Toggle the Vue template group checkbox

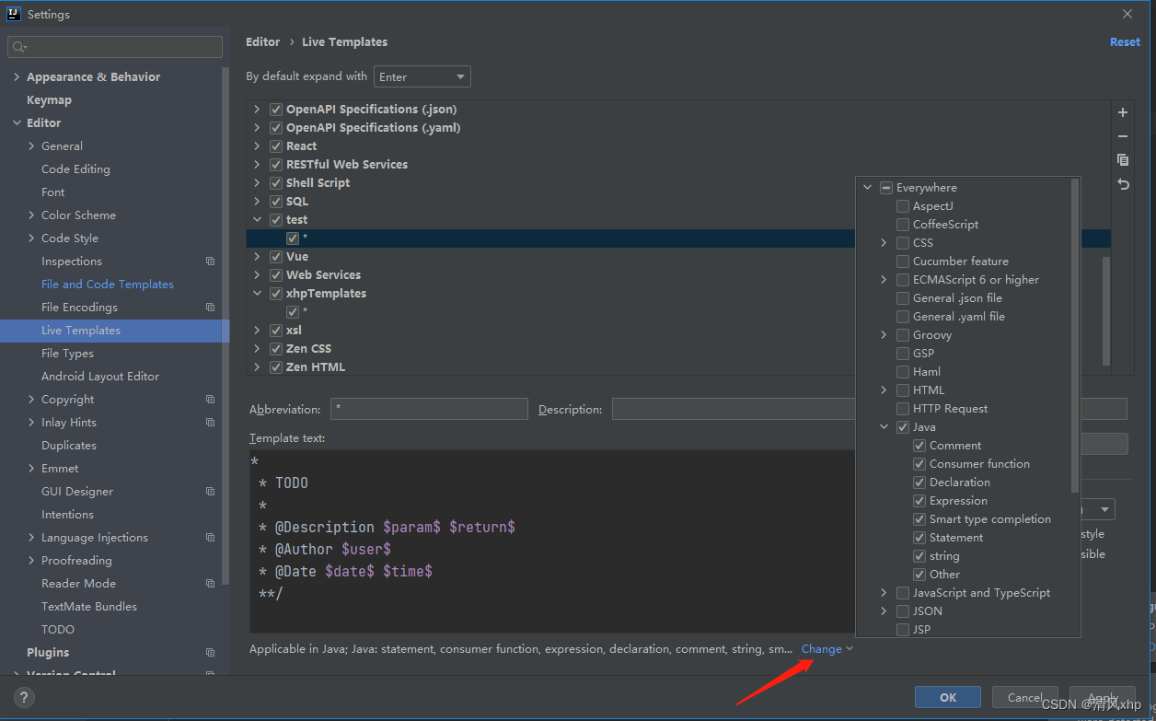click(275, 257)
